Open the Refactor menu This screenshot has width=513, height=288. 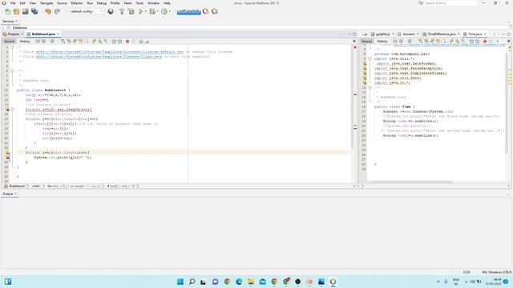(x=77, y=3)
